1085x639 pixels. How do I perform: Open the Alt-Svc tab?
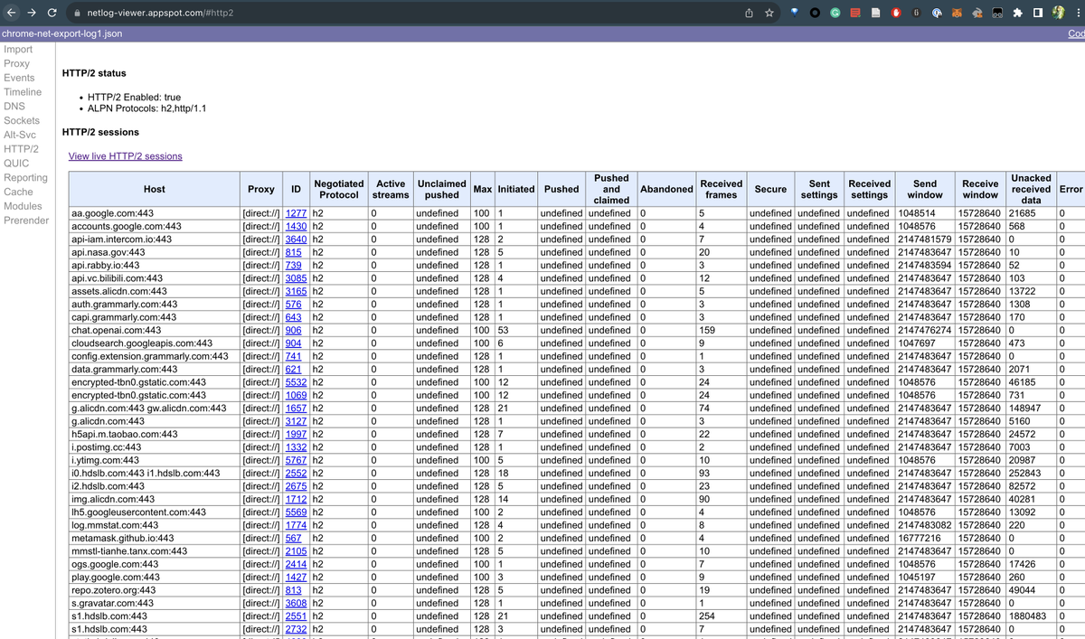[20, 135]
